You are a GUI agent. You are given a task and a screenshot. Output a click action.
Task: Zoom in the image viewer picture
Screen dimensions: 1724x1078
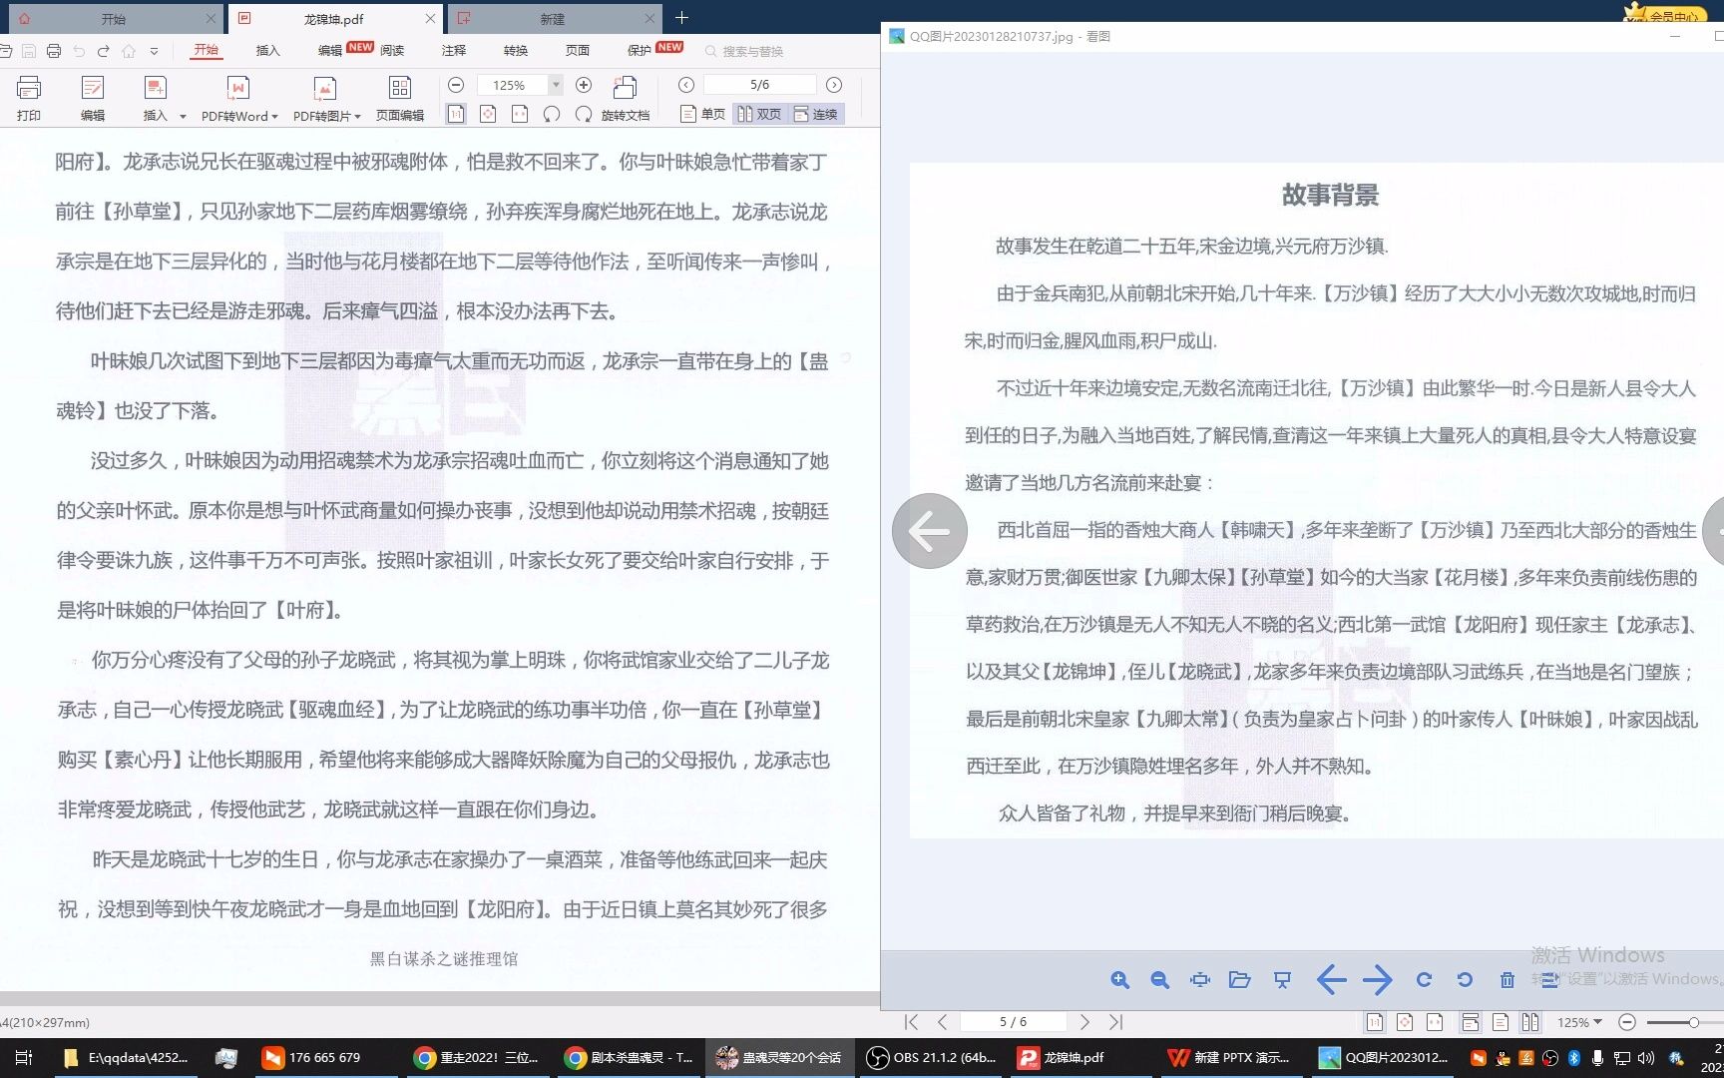[x=1119, y=980]
